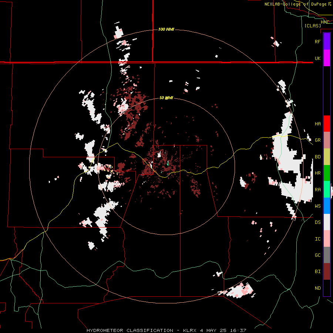Click the DS legend label
The width and height of the screenshot is (333, 333).
(x=317, y=222)
